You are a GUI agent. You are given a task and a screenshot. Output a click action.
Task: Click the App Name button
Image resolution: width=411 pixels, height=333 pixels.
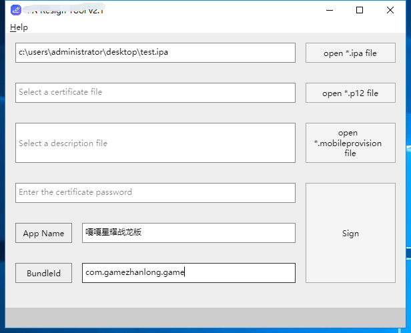point(43,233)
